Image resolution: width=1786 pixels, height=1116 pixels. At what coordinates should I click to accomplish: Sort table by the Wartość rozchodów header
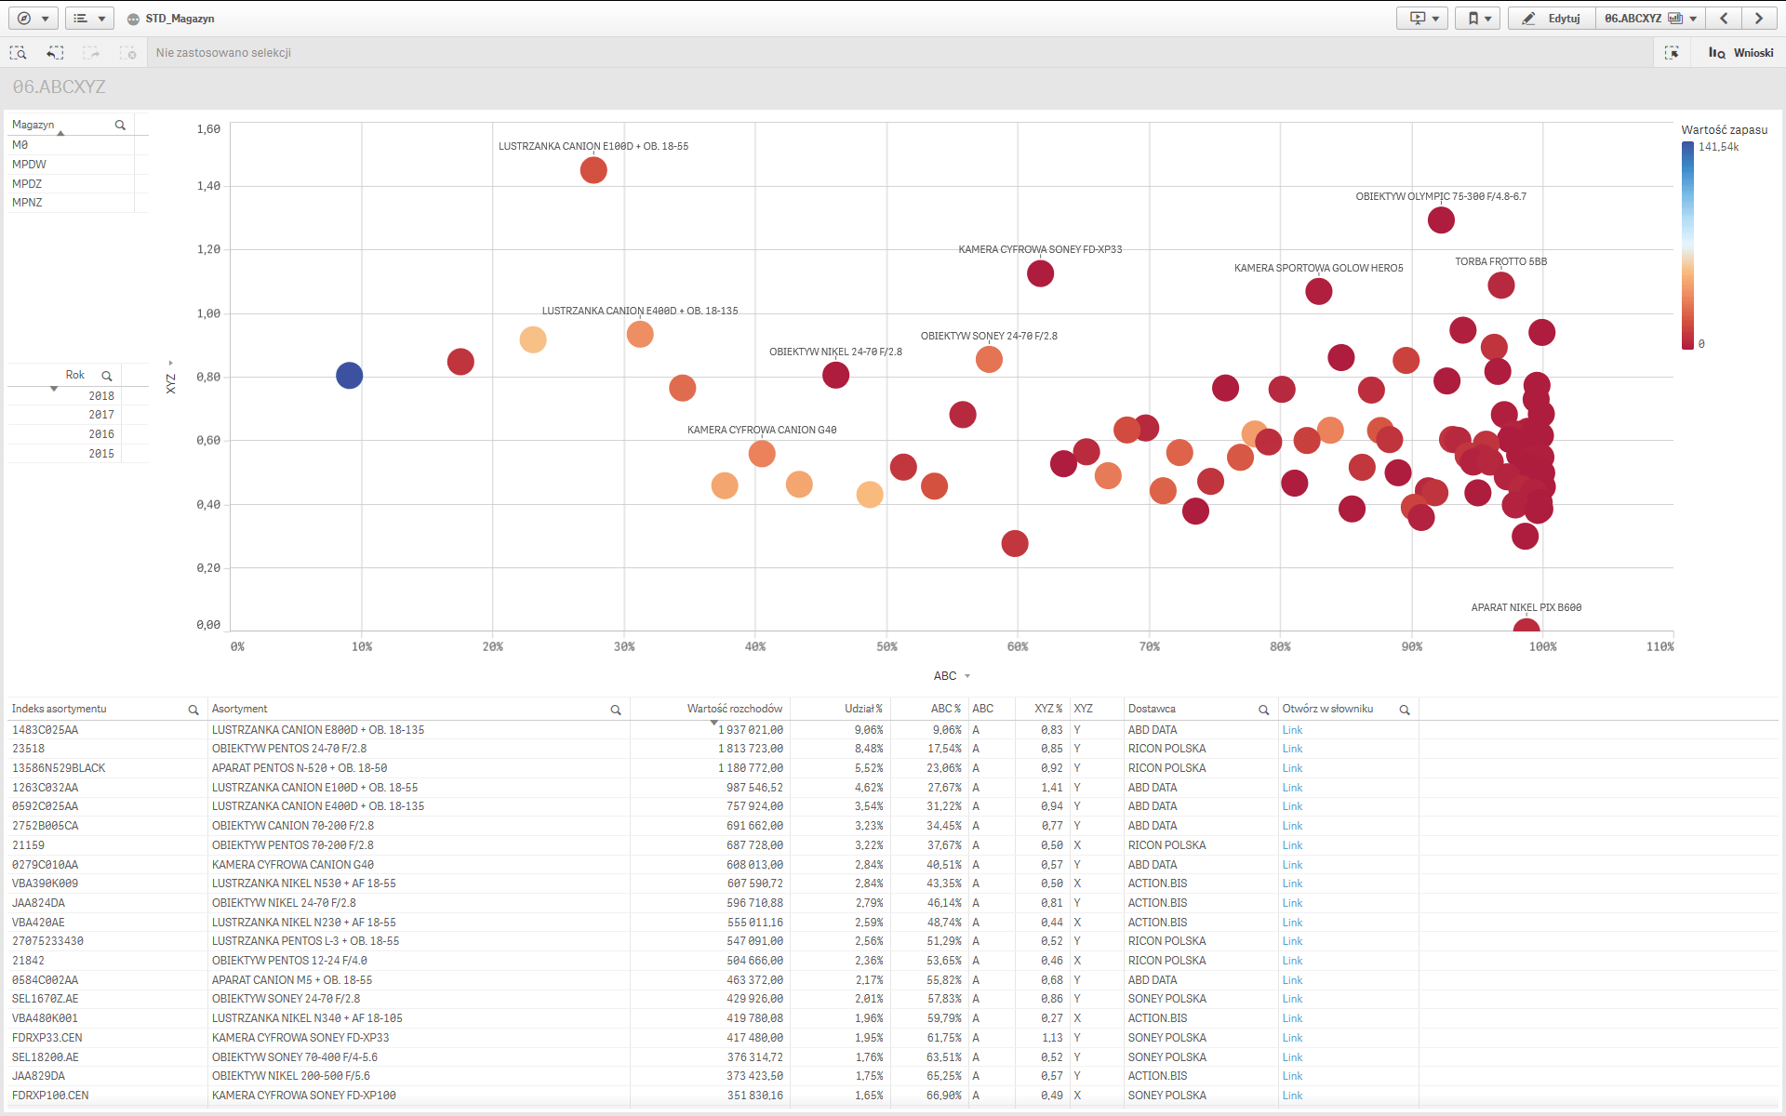click(734, 709)
